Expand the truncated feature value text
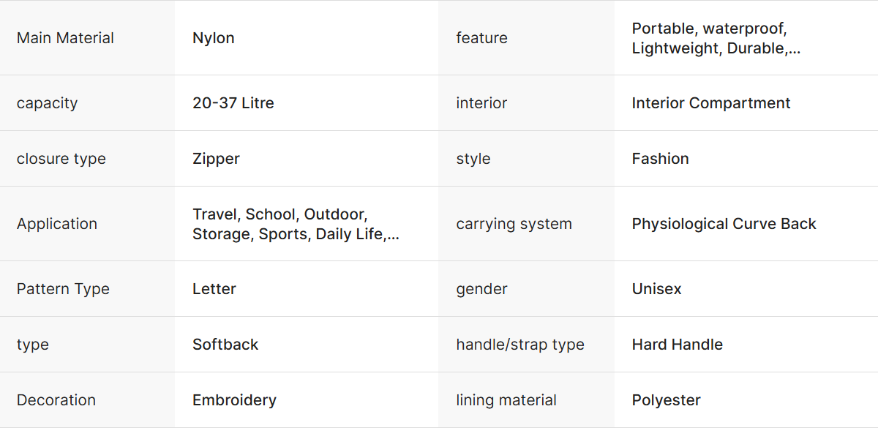Image resolution: width=878 pixels, height=428 pixels. (795, 49)
